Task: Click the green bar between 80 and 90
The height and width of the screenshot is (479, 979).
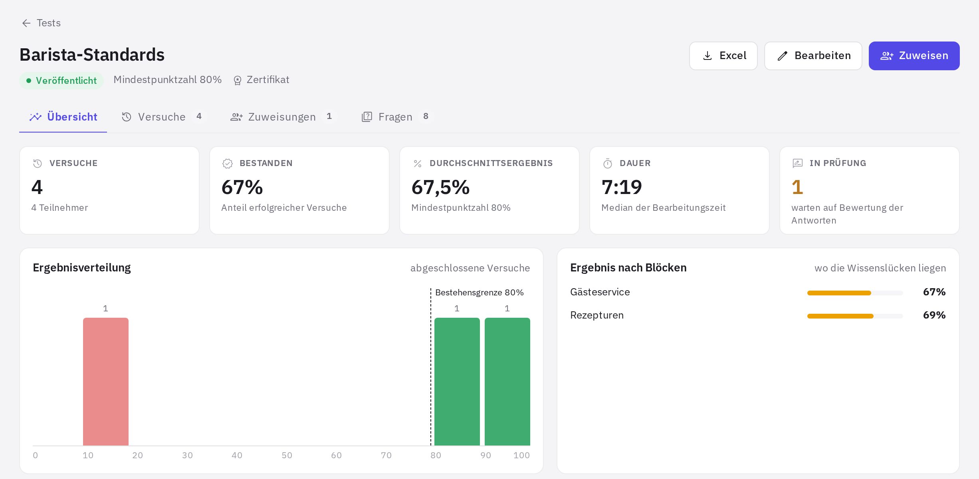Action: pos(457,382)
